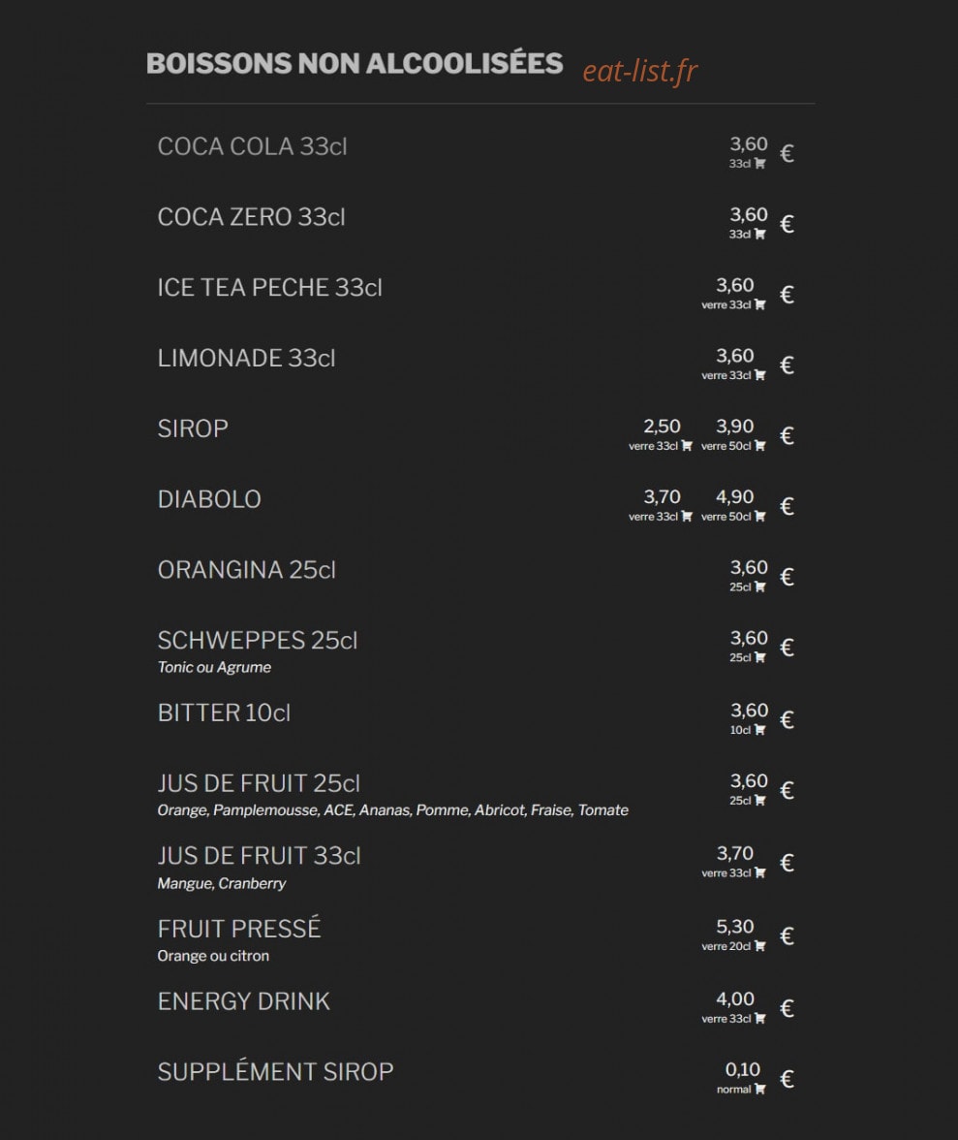958x1140 pixels.
Task: Click the 5,30 price for Fruit Pressé
Action: coord(735,927)
